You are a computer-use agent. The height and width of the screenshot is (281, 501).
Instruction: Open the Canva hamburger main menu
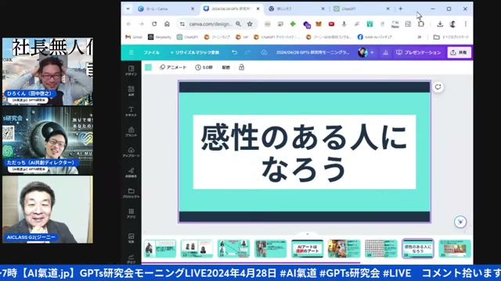132,52
